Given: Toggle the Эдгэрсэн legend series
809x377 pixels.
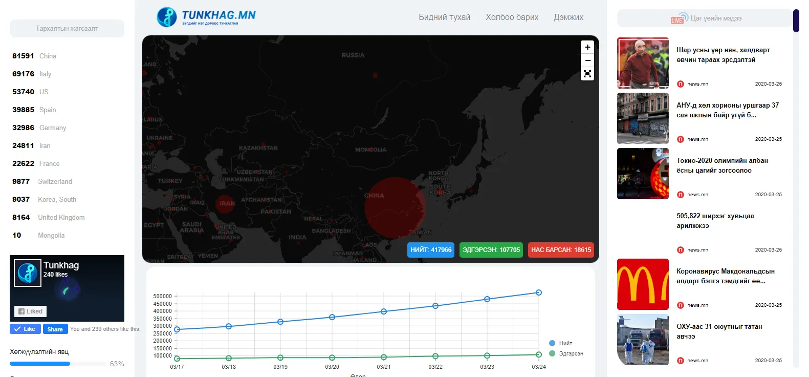Looking at the screenshot, I should pyautogui.click(x=566, y=353).
